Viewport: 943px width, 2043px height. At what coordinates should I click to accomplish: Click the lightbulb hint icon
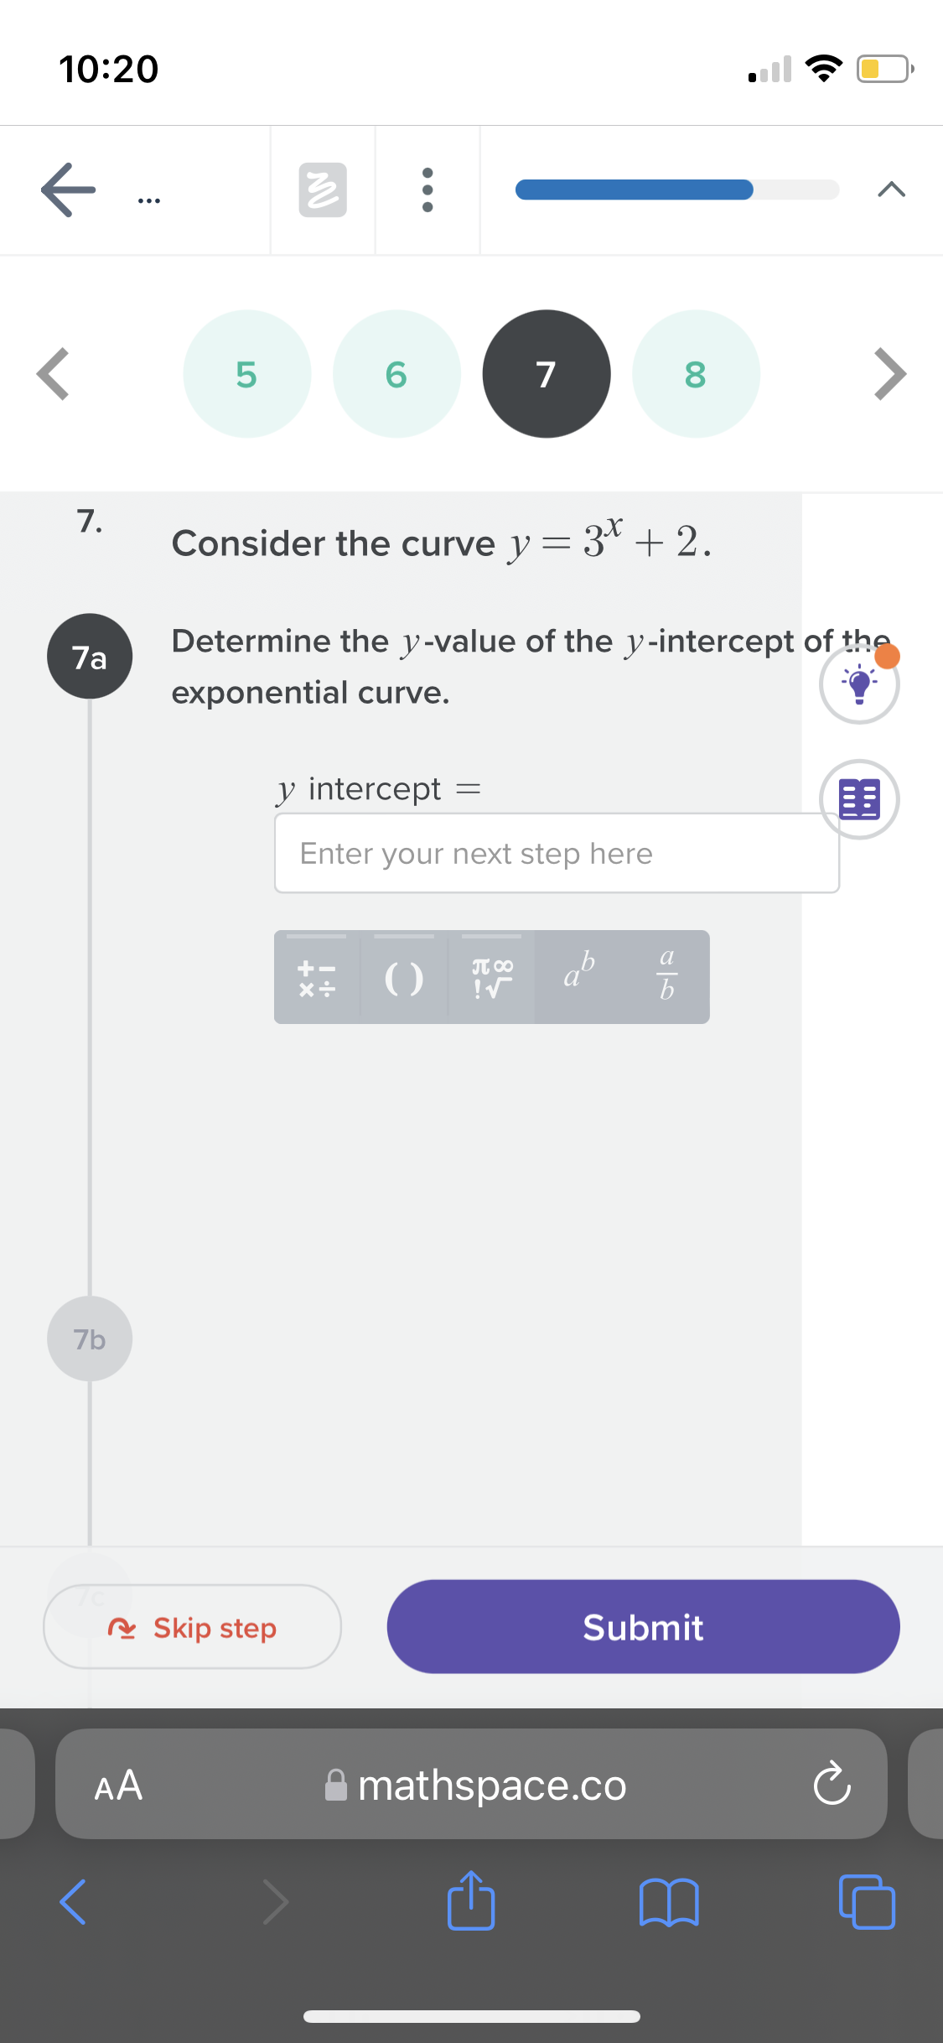coord(858,684)
